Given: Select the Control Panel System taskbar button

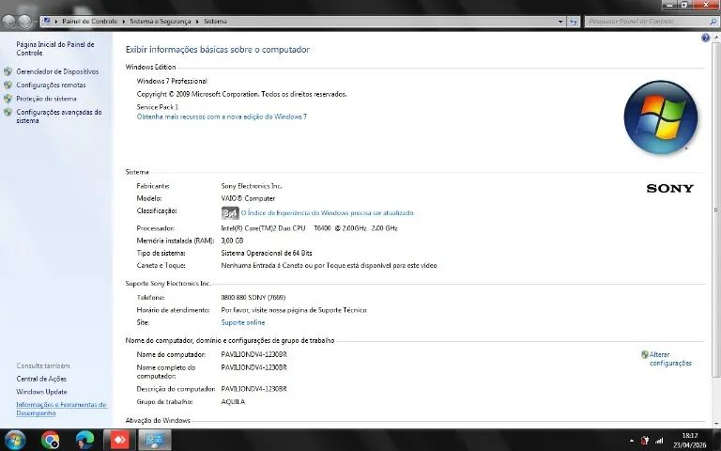Looking at the screenshot, I should [155, 440].
